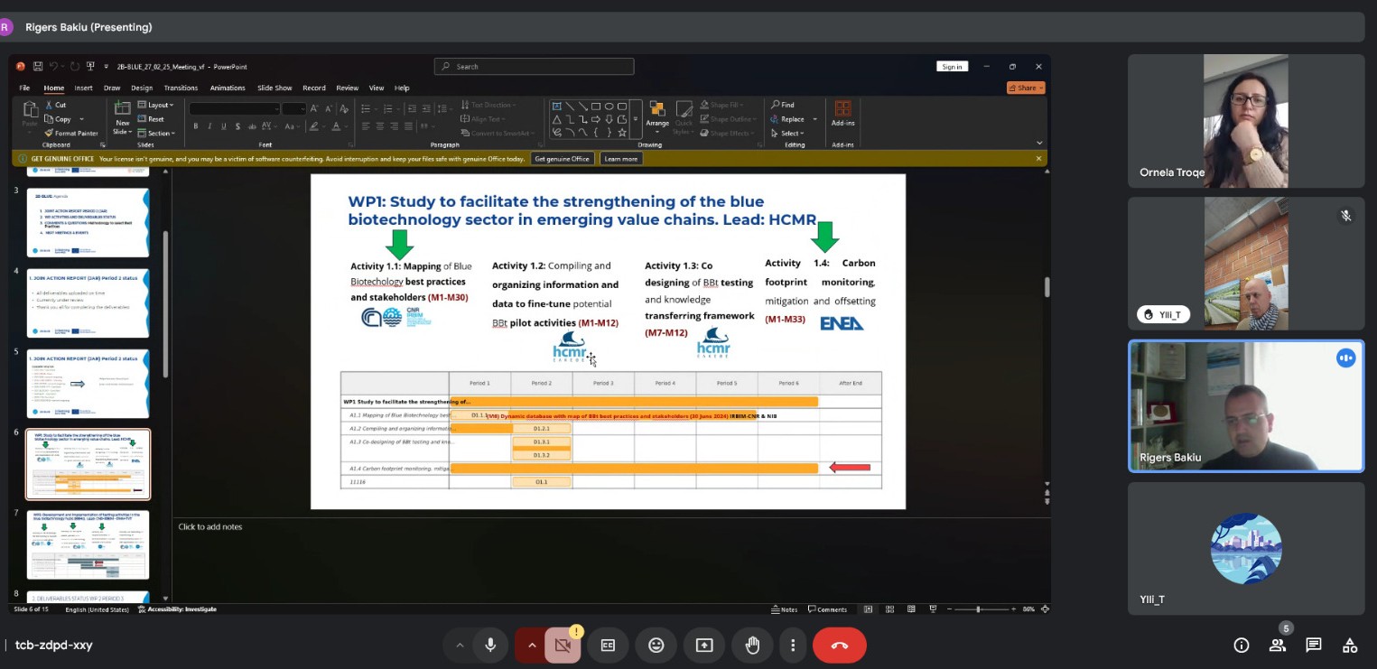Screen dimensions: 1377x669
Task: Open the participants people panel
Action: (x=1278, y=645)
